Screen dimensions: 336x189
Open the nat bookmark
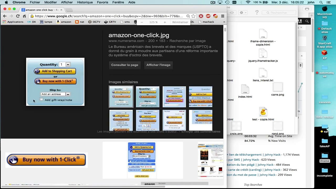click(x=80, y=22)
